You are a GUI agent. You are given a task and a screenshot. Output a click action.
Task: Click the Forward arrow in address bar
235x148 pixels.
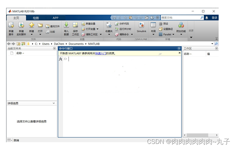click(x=14, y=44)
